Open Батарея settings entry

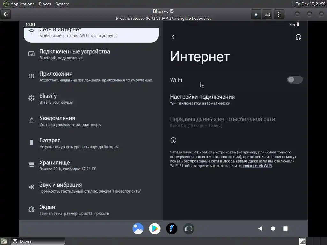[x=91, y=143]
